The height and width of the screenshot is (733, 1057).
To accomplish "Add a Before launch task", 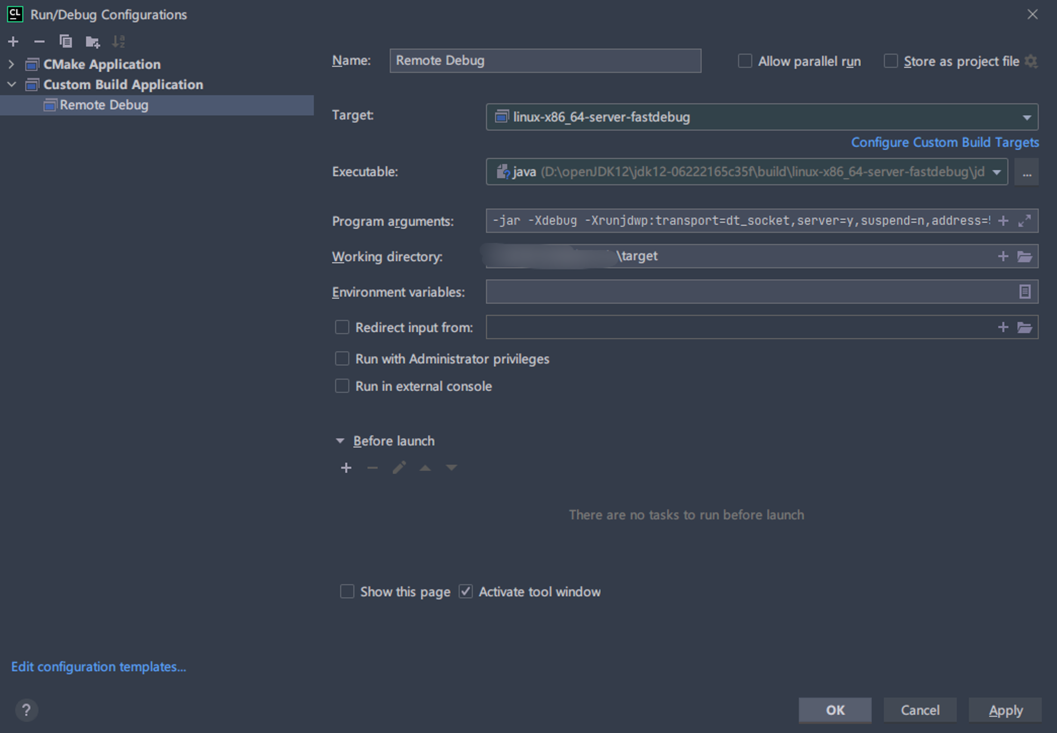I will click(x=346, y=468).
